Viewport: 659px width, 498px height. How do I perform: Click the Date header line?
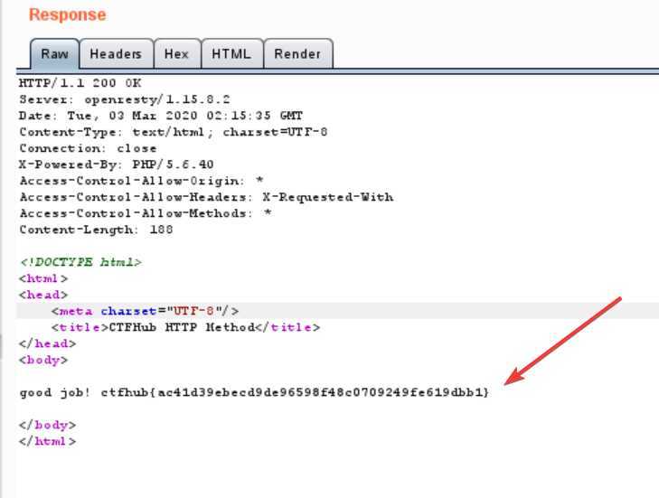click(161, 116)
